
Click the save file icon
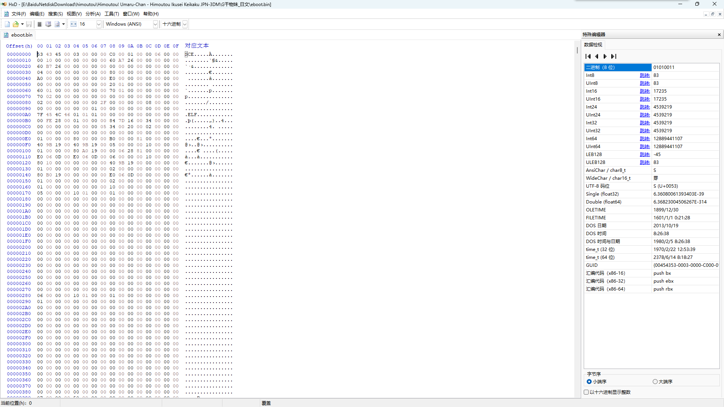coord(29,24)
